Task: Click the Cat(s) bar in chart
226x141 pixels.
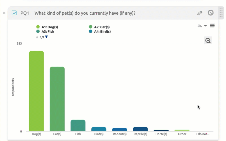Action: click(x=57, y=99)
